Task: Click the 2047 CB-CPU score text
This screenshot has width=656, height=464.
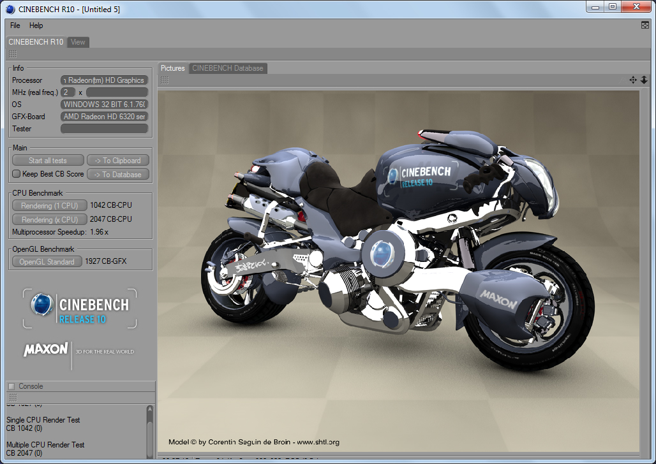Action: (x=111, y=219)
